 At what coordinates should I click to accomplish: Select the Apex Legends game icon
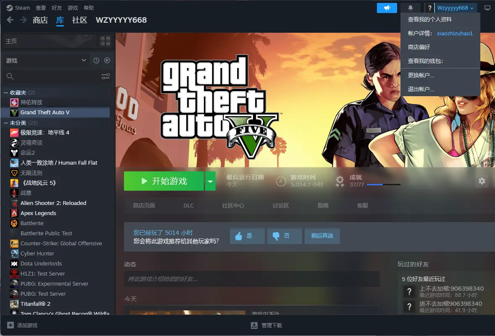tap(14, 213)
